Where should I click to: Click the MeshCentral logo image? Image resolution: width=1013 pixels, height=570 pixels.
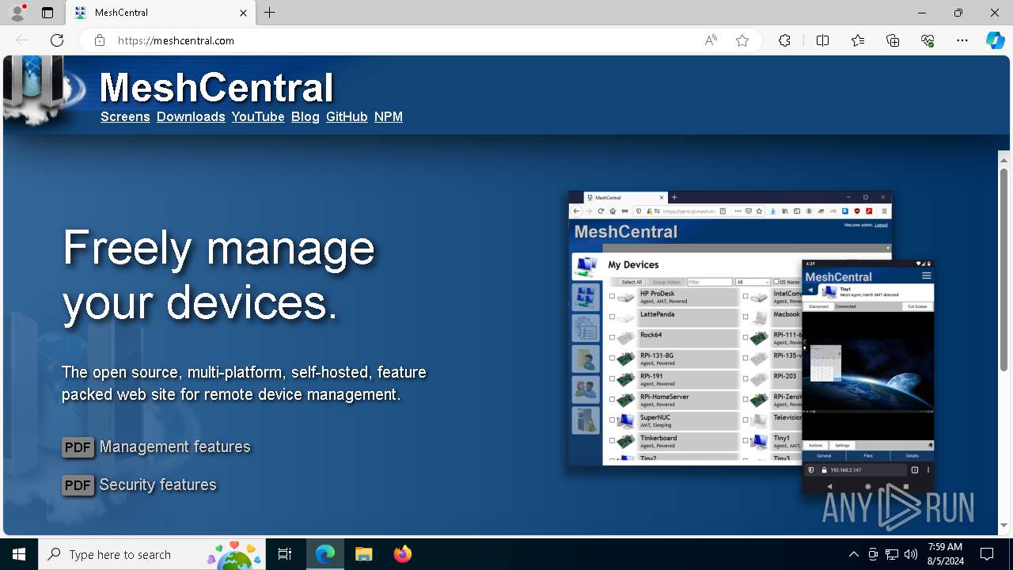click(x=44, y=91)
